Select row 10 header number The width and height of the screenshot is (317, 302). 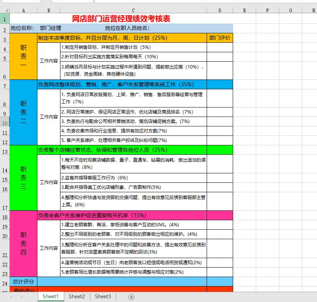[5, 123]
